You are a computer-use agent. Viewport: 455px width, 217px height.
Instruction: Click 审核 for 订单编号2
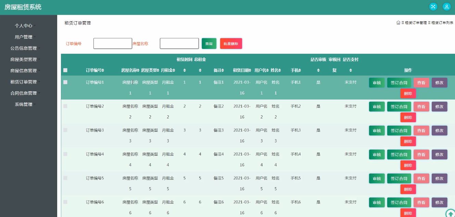[377, 106]
